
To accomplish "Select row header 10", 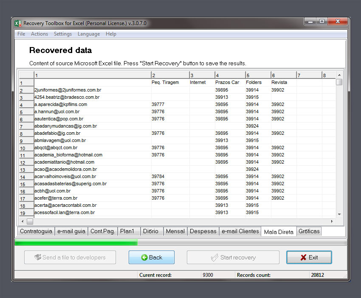I will (26, 148).
